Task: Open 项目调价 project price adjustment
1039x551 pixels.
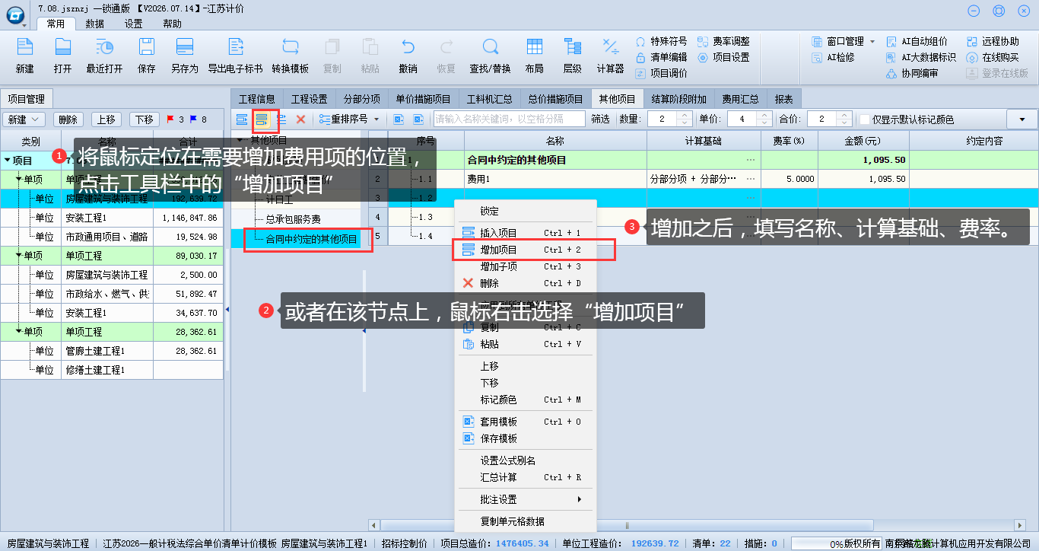Action: pyautogui.click(x=661, y=73)
